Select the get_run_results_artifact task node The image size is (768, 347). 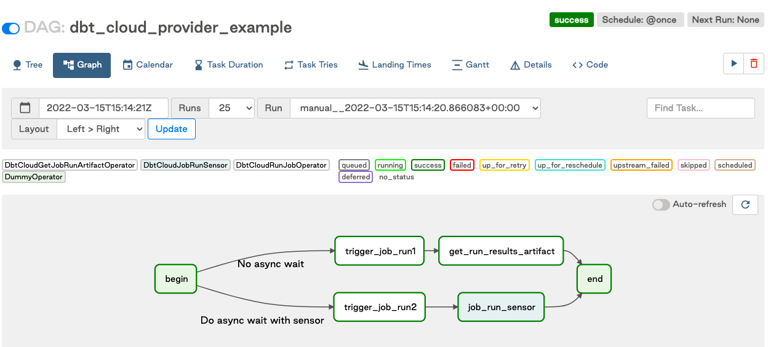click(x=502, y=251)
